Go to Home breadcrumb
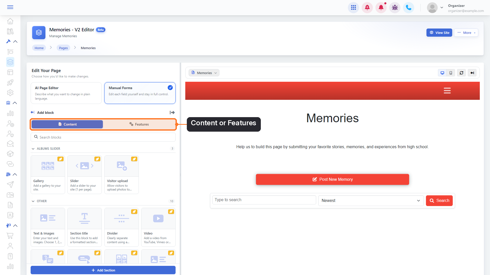Viewport: 490px width, 275px height. [x=39, y=48]
